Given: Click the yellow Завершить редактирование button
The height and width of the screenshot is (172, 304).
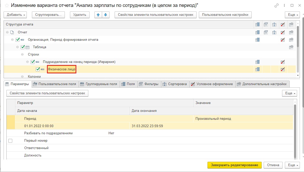Looking at the screenshot, I should (x=234, y=165).
